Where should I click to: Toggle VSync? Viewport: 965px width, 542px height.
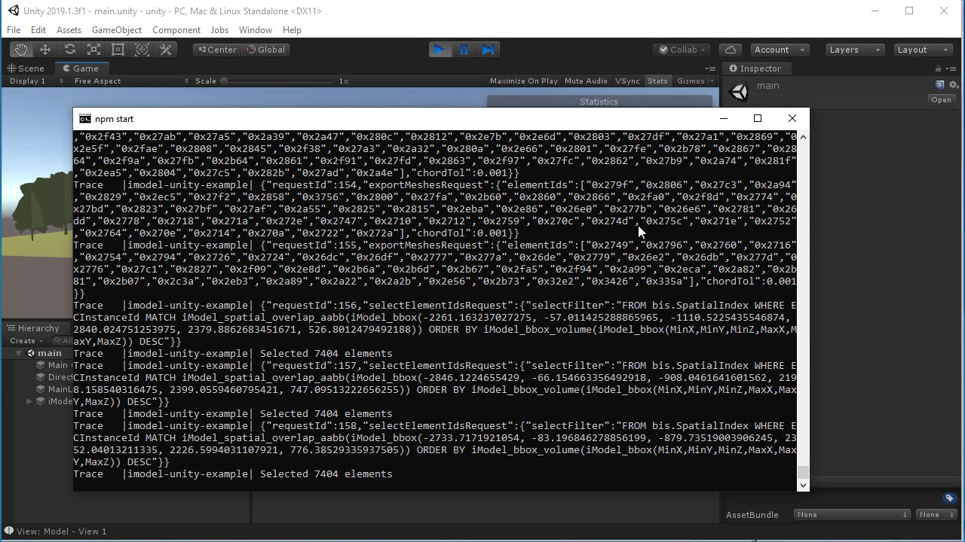pyautogui.click(x=627, y=81)
